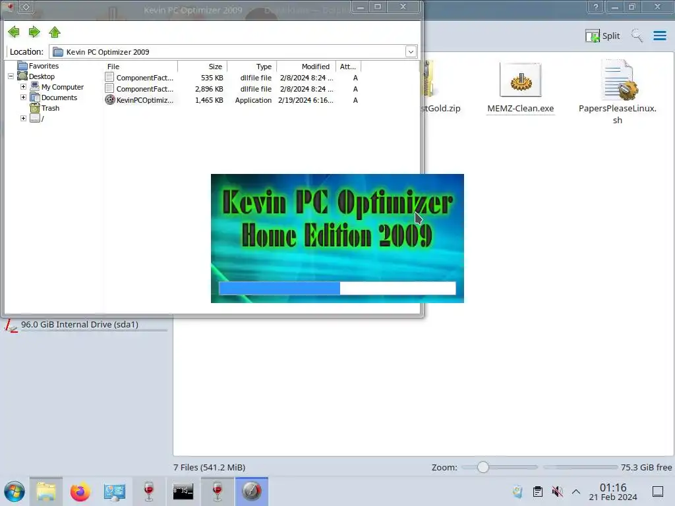675x506 pixels.
Task: Expand hidden system tray icons
Action: (576, 492)
